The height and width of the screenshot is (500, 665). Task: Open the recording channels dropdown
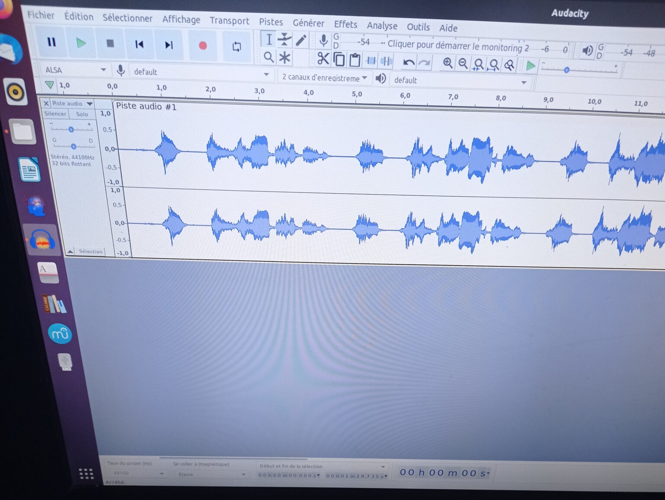pyautogui.click(x=324, y=78)
